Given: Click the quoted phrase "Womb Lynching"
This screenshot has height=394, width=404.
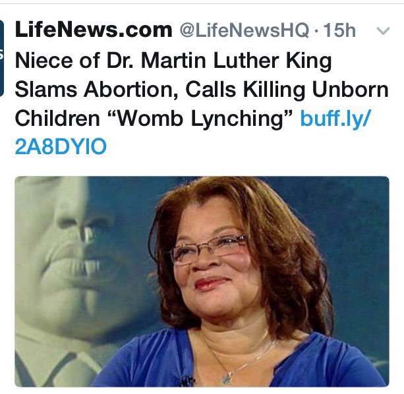Looking at the screenshot, I should point(202,118).
